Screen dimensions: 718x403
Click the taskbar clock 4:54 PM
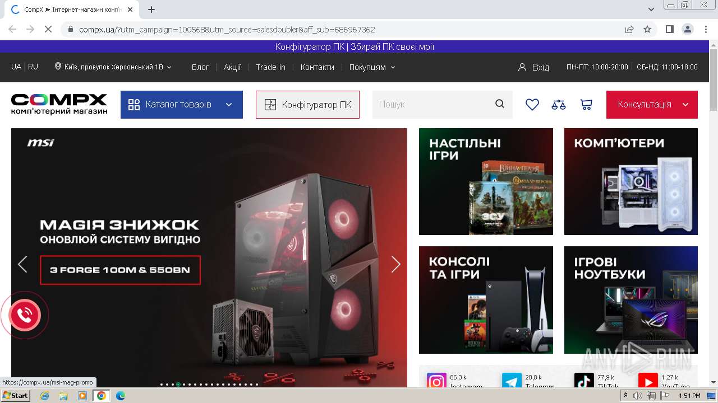pos(689,396)
